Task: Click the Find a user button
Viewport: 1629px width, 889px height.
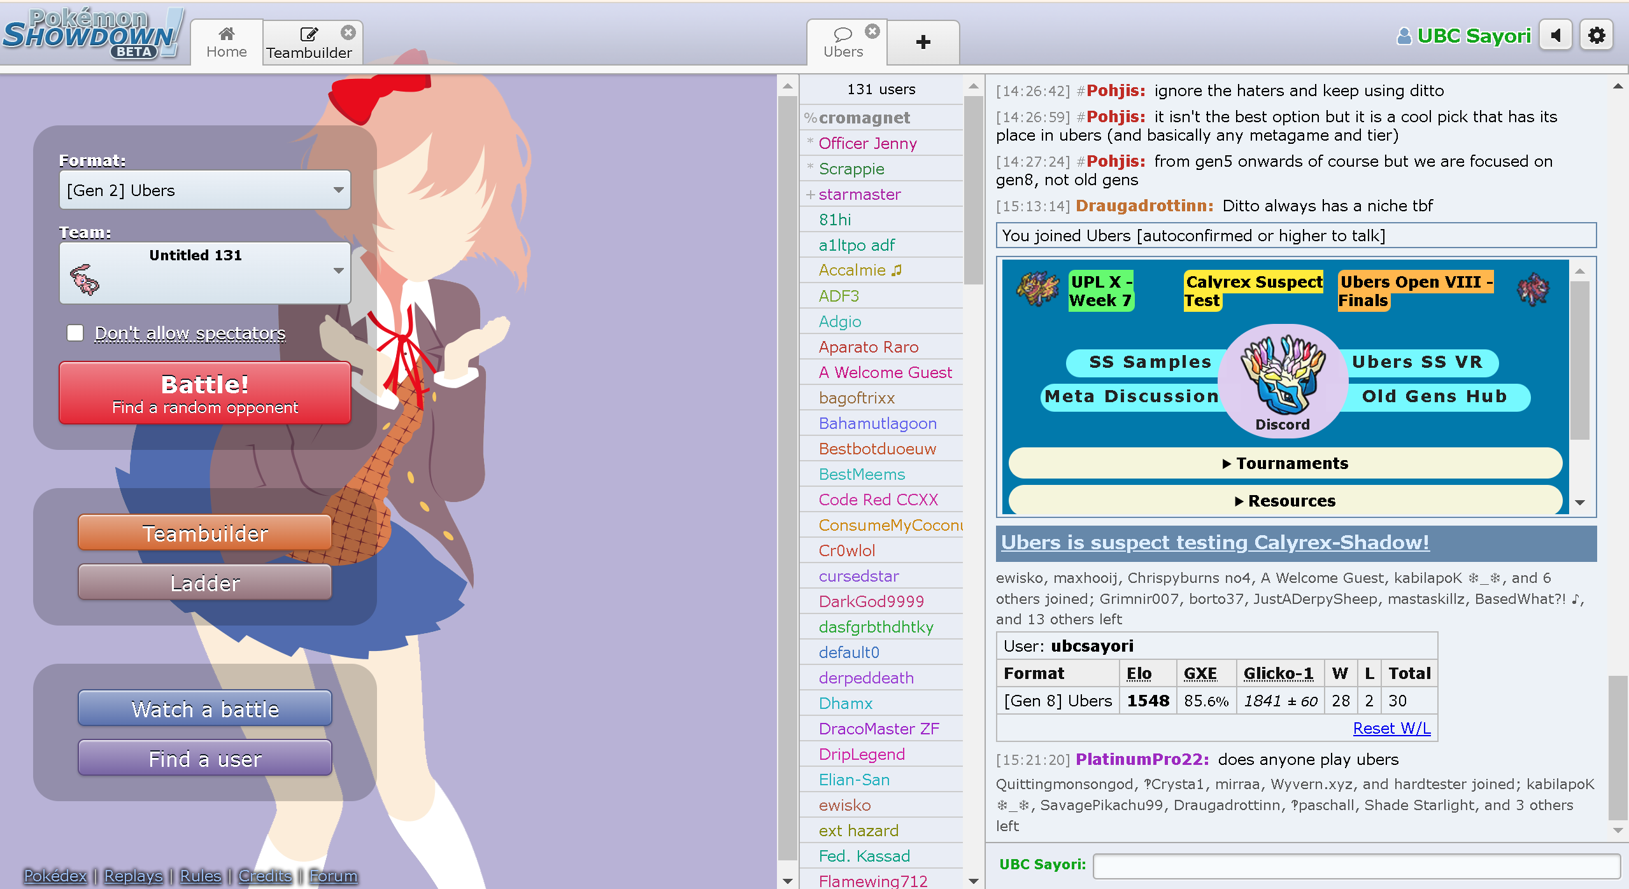Action: click(205, 759)
